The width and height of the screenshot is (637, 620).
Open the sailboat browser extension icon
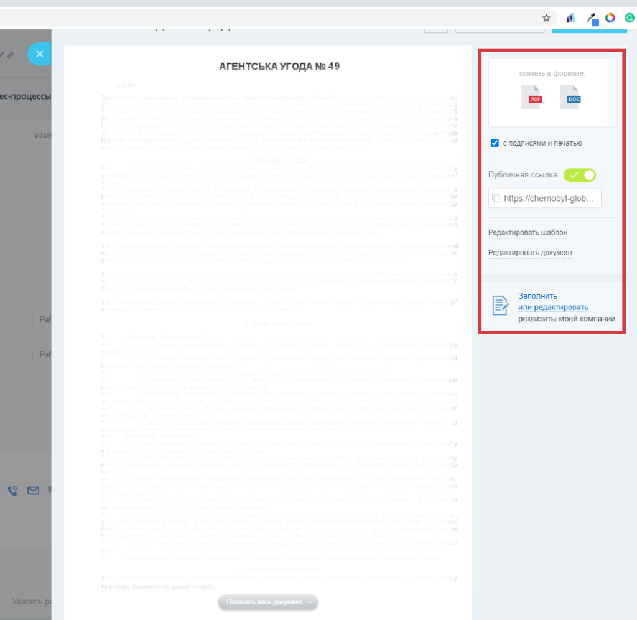(571, 18)
